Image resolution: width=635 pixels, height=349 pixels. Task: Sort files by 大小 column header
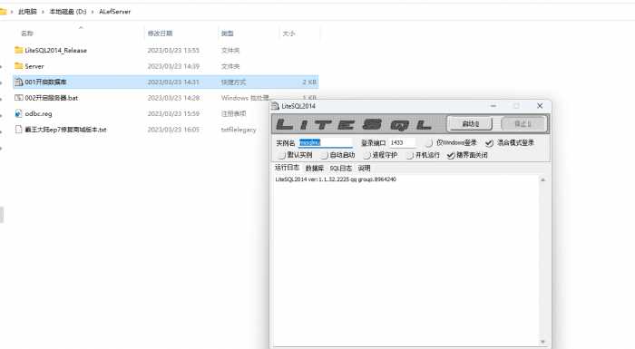tap(288, 34)
